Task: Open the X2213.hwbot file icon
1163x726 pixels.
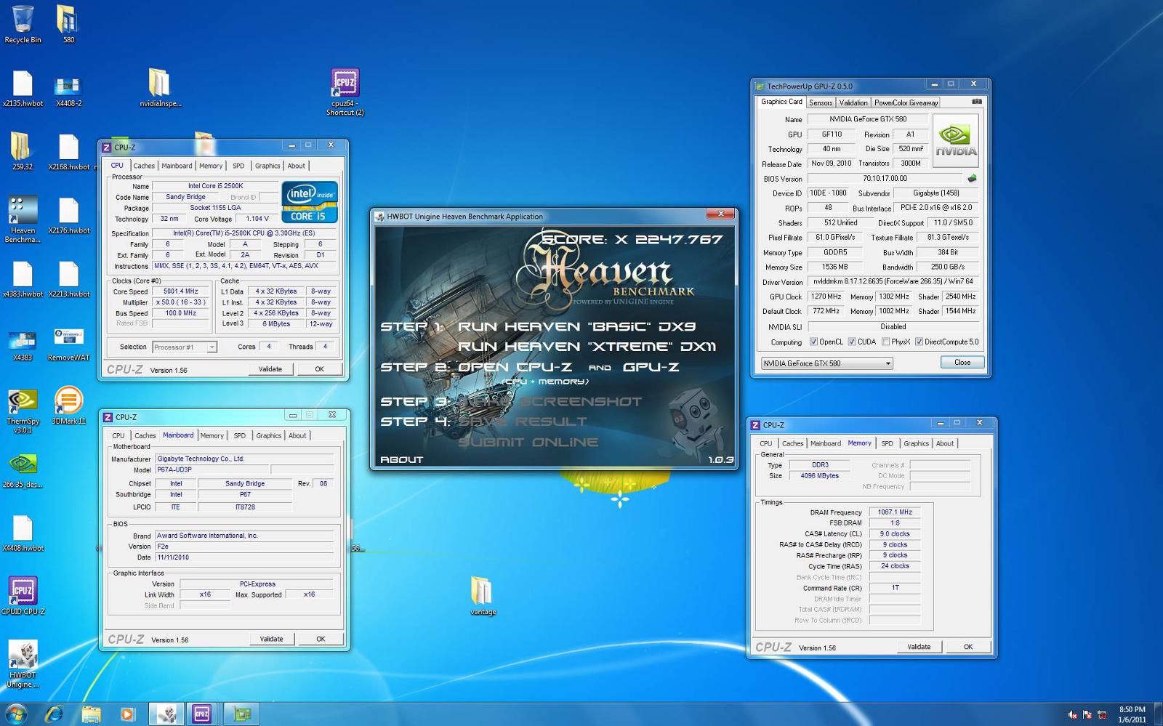Action: [68, 279]
